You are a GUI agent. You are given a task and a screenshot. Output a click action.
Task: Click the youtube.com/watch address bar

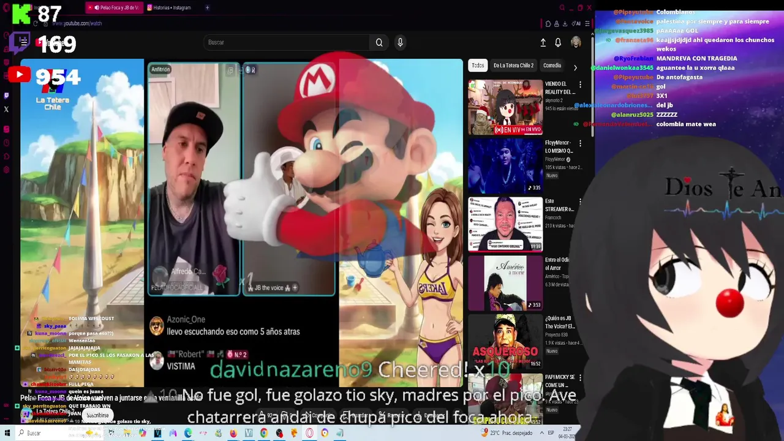[x=77, y=23]
